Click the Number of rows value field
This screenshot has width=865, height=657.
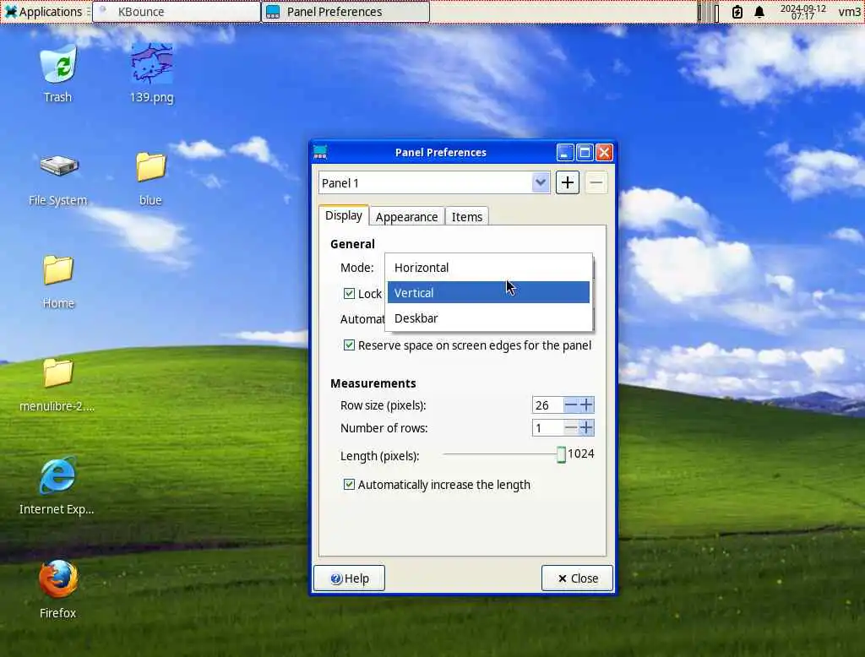[x=547, y=427]
